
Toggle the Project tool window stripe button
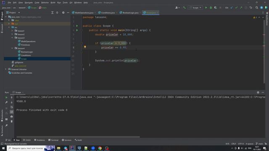tap(2, 16)
